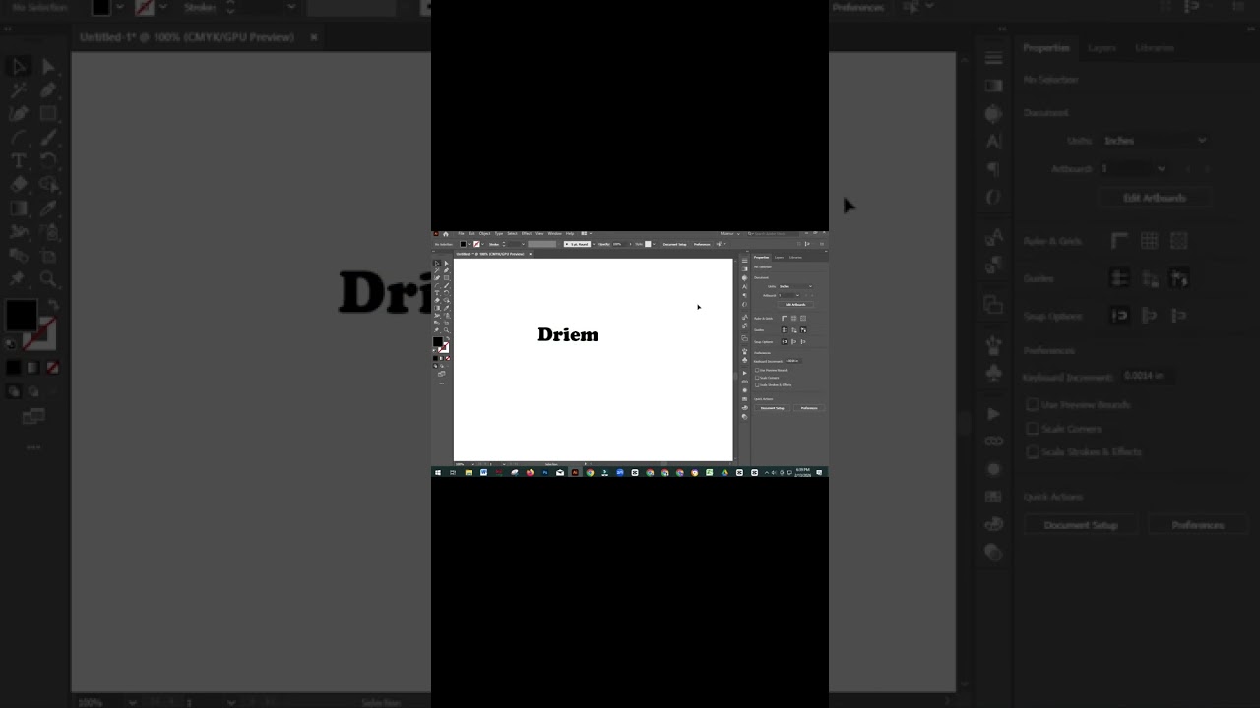Viewport: 1260px width, 708px height.
Task: Click the Change Screen Mode icon
Action: point(441,374)
